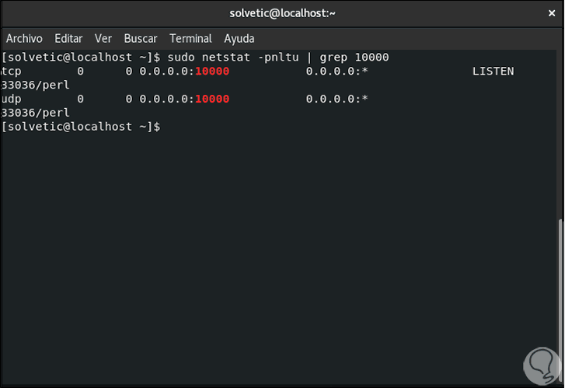Click the udp protocol label

[12, 99]
